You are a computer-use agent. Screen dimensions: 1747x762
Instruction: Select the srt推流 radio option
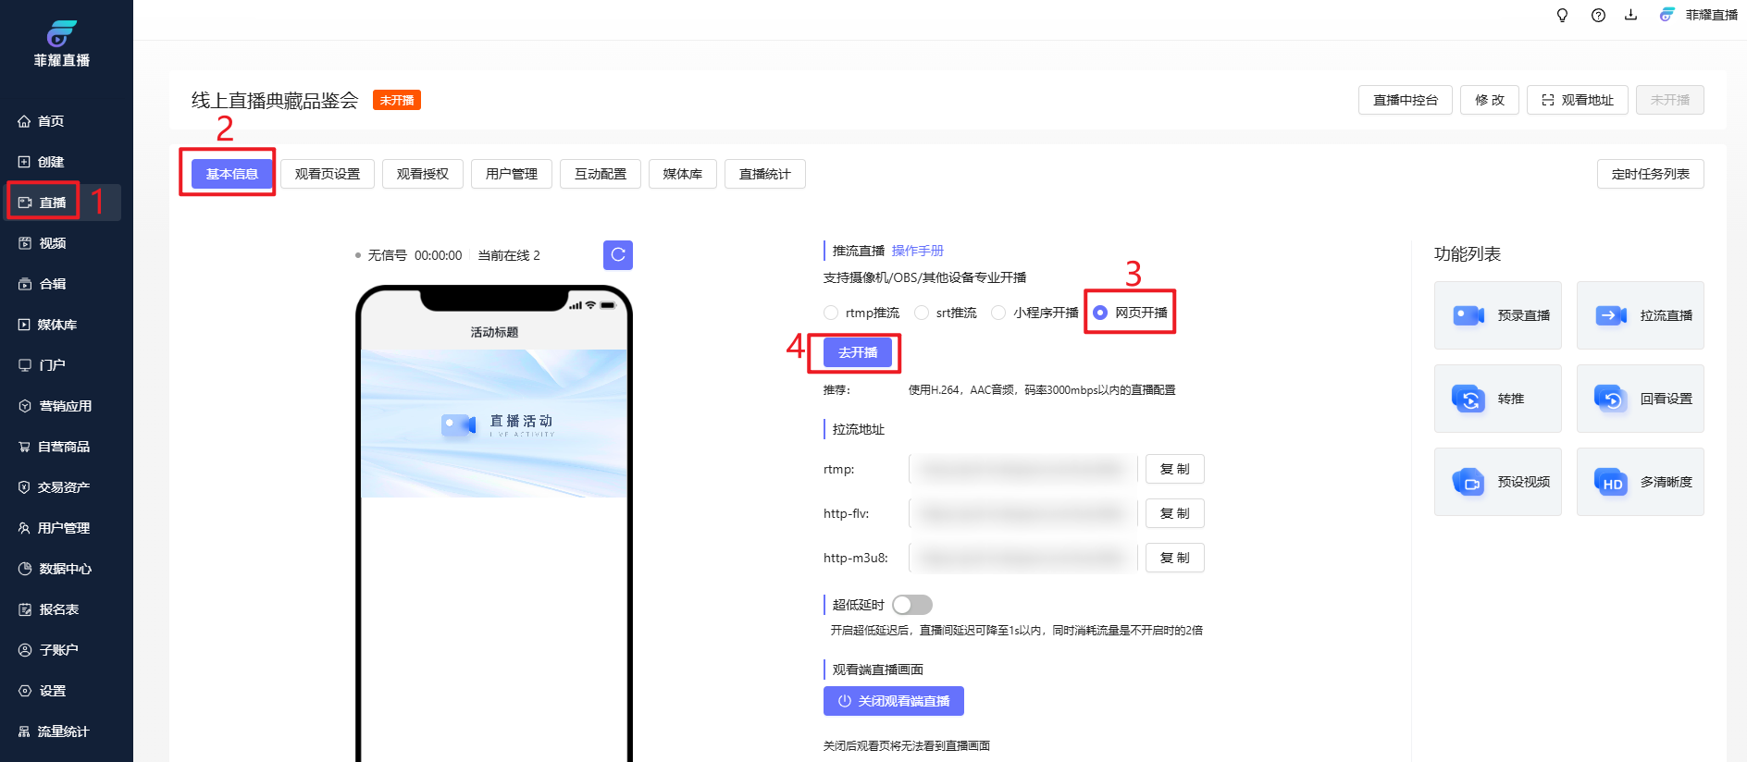922,313
